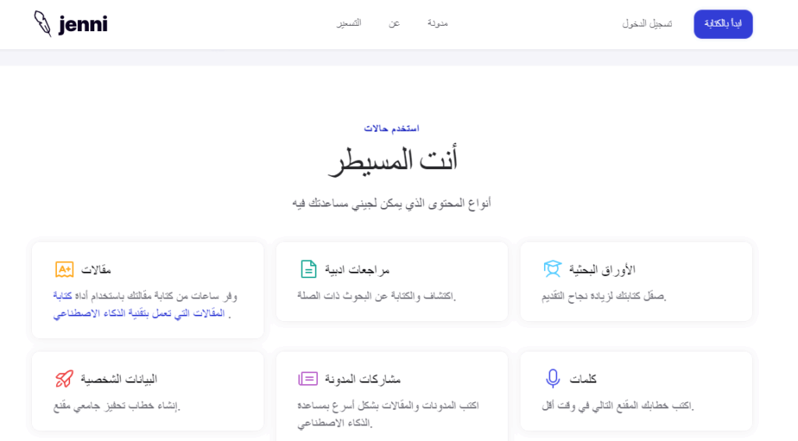Screen dimensions: 798x441
Task: Select the مشاركات المدونة card title
Action: (x=362, y=379)
